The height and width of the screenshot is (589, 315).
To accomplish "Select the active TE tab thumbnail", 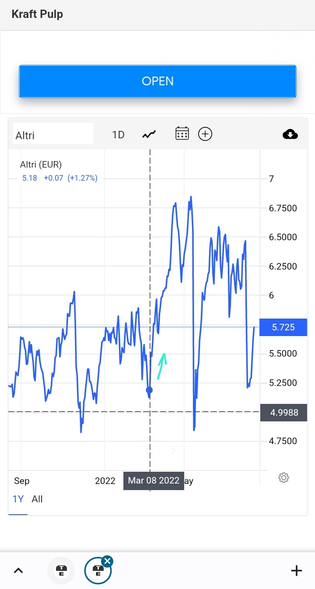I will click(x=98, y=571).
